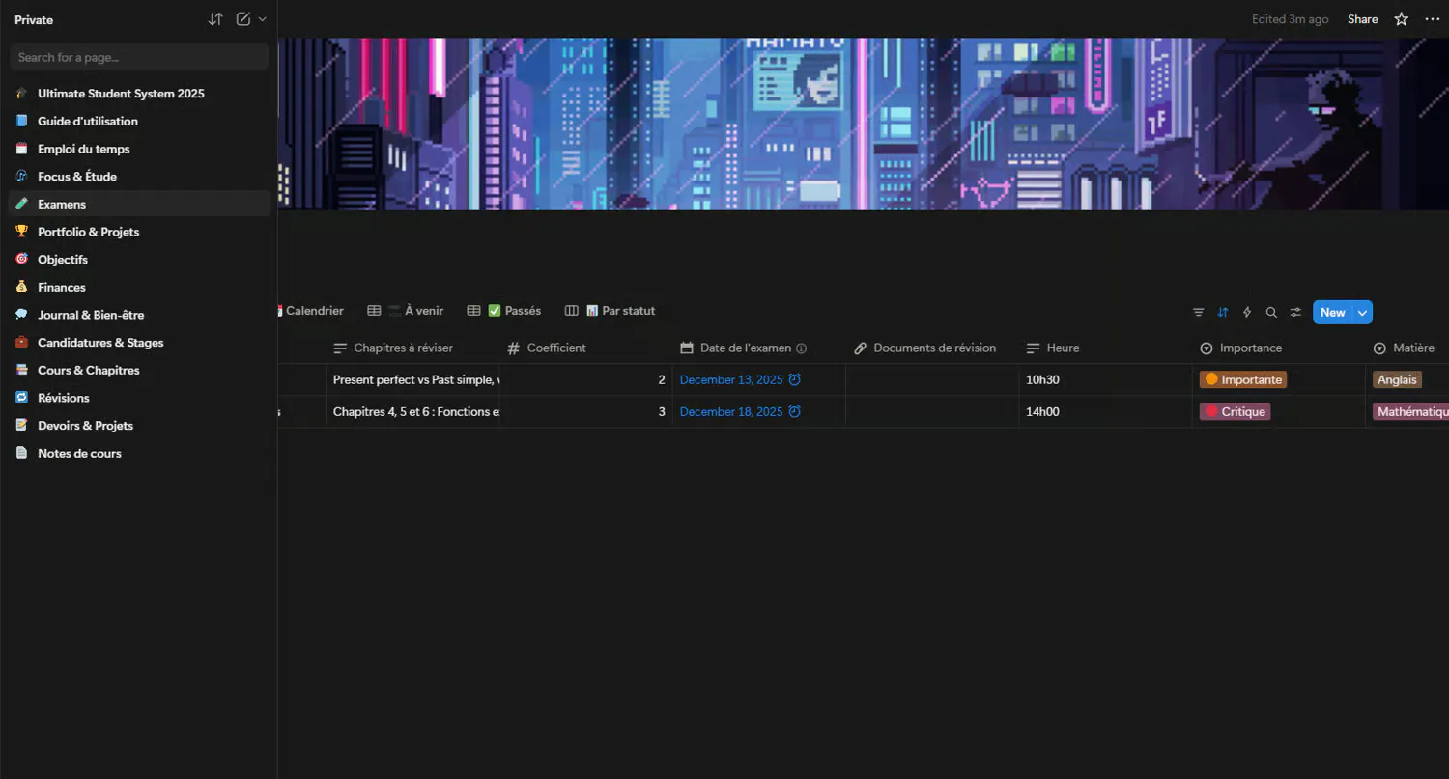
Task: Switch to the Par statut view tab
Action: coord(611,311)
